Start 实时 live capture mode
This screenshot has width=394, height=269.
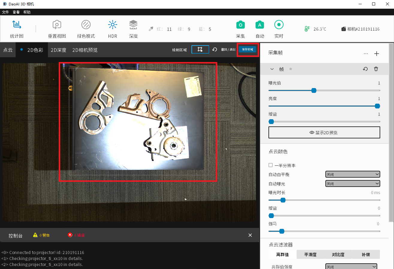(x=279, y=29)
